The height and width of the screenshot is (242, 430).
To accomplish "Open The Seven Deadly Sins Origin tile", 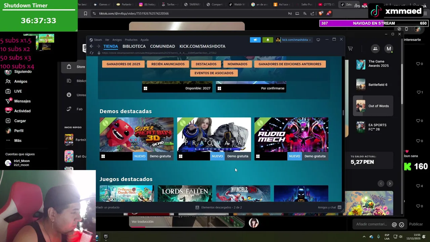I will (127, 193).
